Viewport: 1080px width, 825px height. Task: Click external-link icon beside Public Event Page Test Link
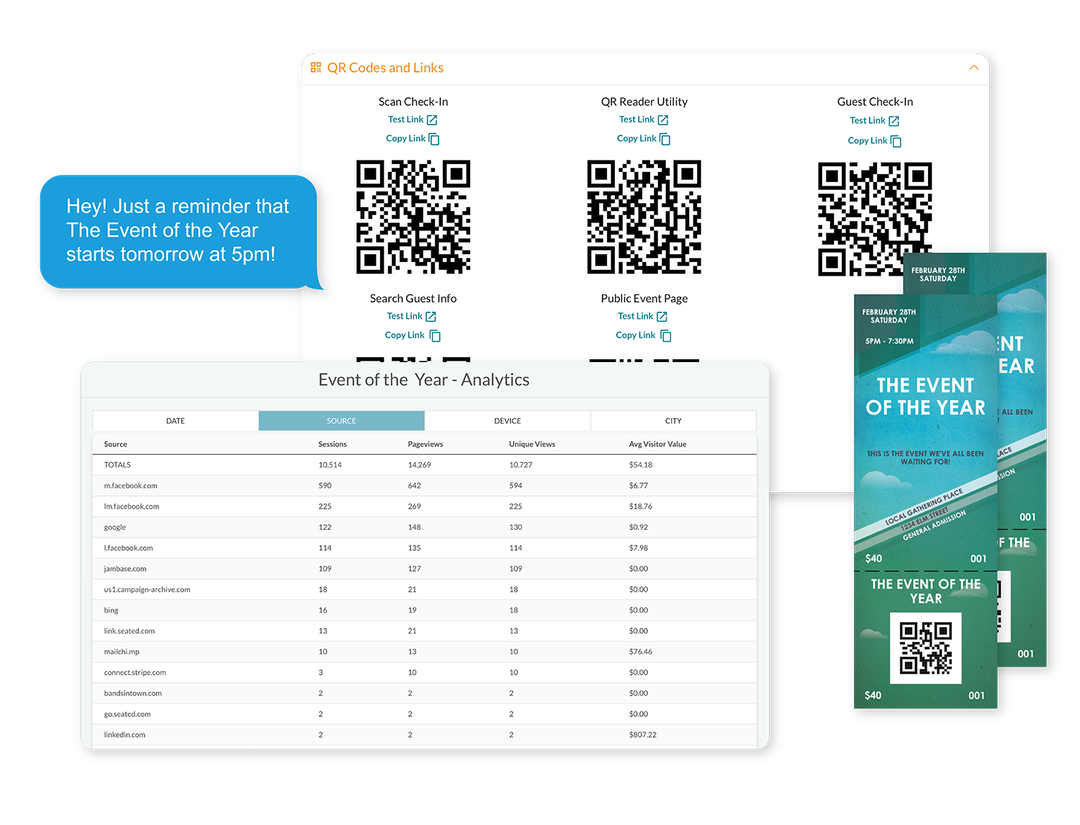[x=662, y=317]
